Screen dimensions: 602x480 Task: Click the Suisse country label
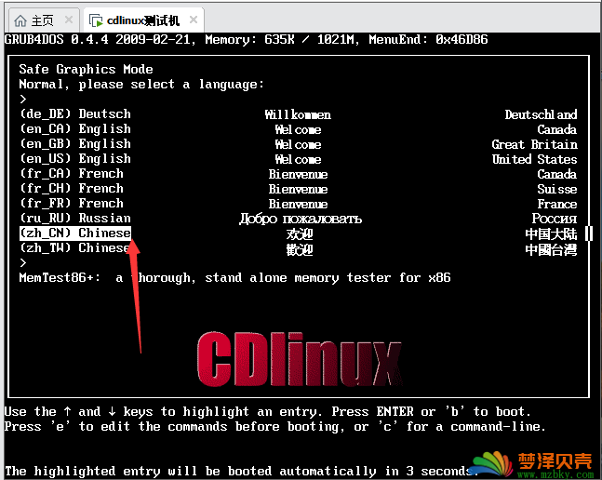tap(557, 189)
